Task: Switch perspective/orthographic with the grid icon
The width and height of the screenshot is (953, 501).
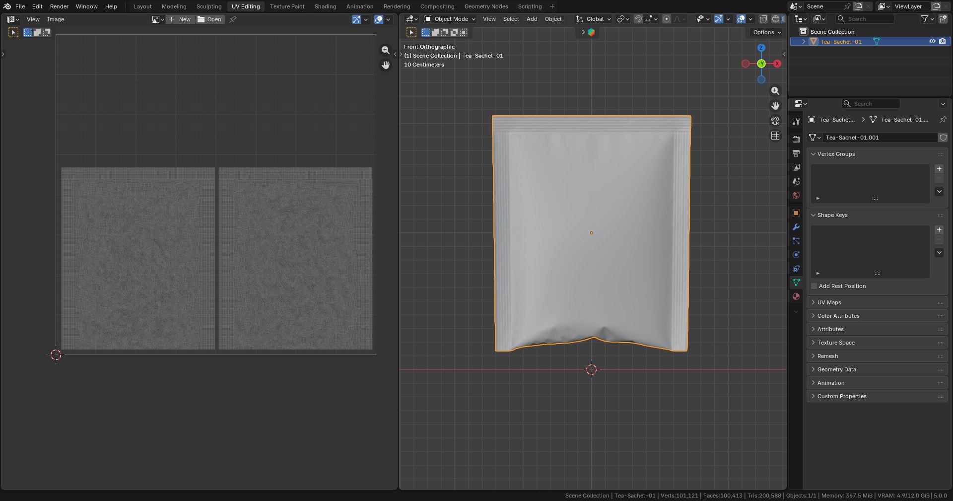Action: click(x=775, y=136)
